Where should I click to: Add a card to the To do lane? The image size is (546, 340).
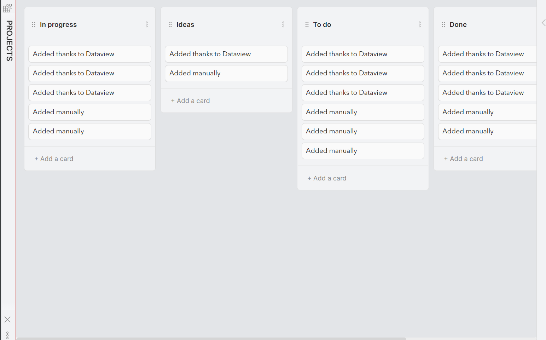point(327,178)
